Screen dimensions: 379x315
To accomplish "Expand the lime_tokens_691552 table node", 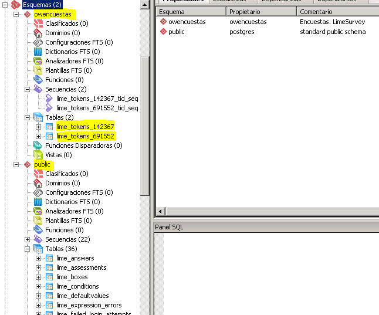I will pos(38,136).
